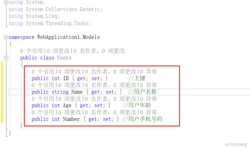Click the 'class' keyword
The image size is (250, 149).
[x=47, y=58]
